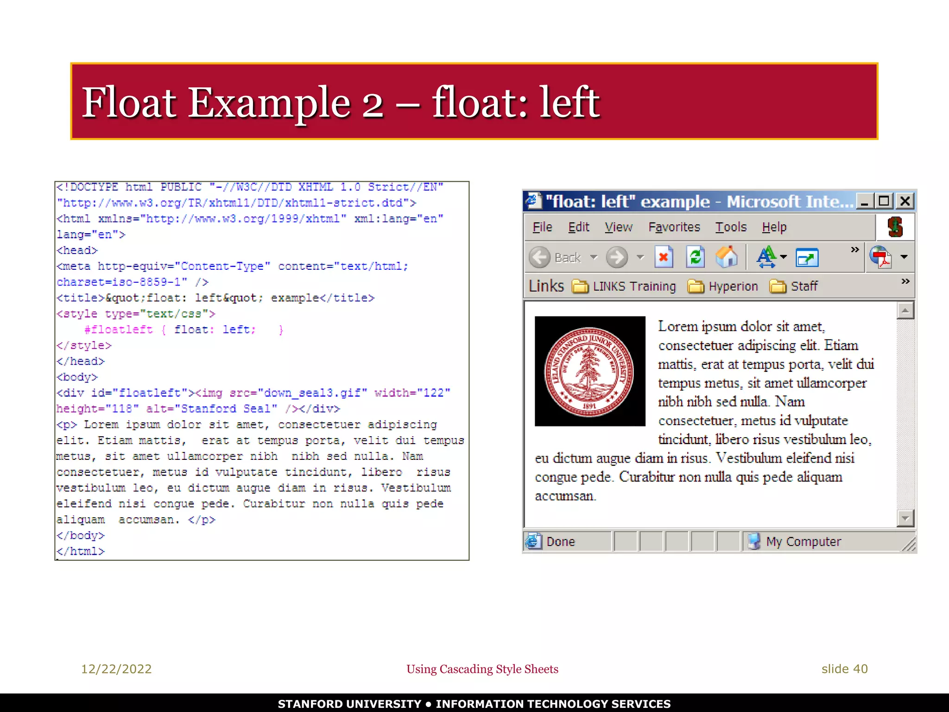Viewport: 949px width, 712px height.
Task: Click the 'Done' status text
Action: click(561, 541)
